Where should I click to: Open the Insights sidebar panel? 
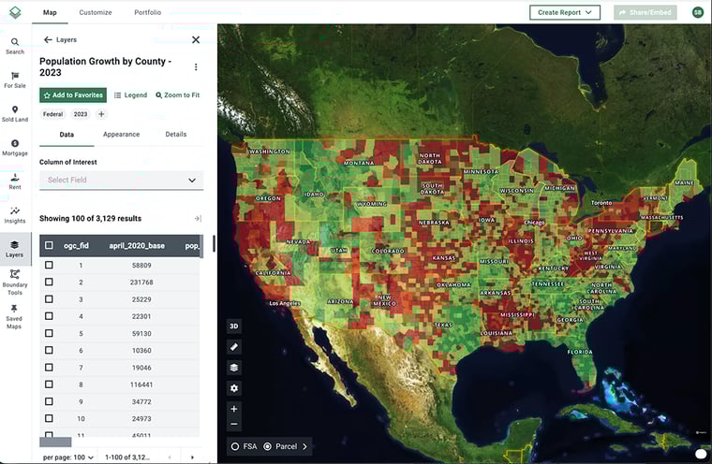[x=15, y=215]
